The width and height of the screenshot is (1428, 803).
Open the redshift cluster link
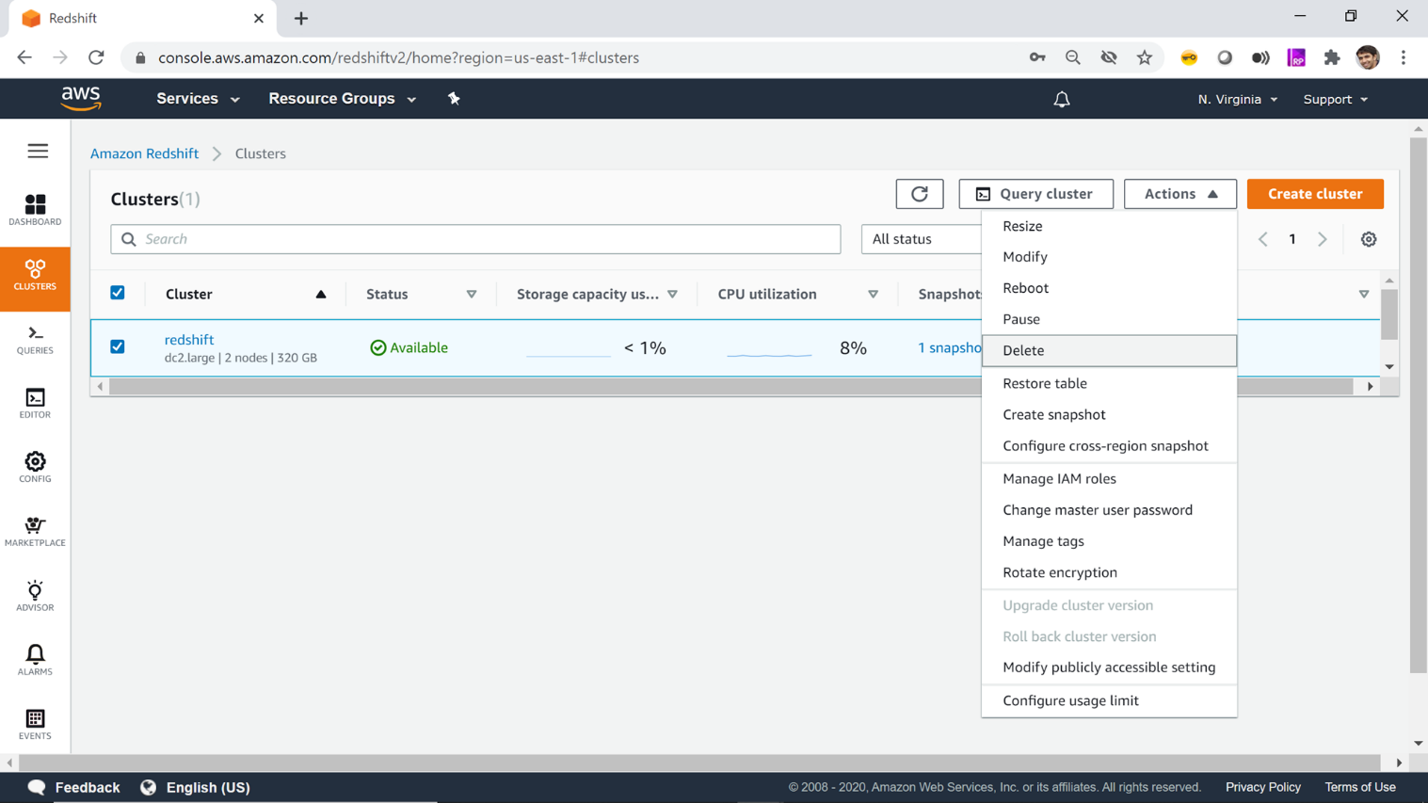pyautogui.click(x=189, y=340)
